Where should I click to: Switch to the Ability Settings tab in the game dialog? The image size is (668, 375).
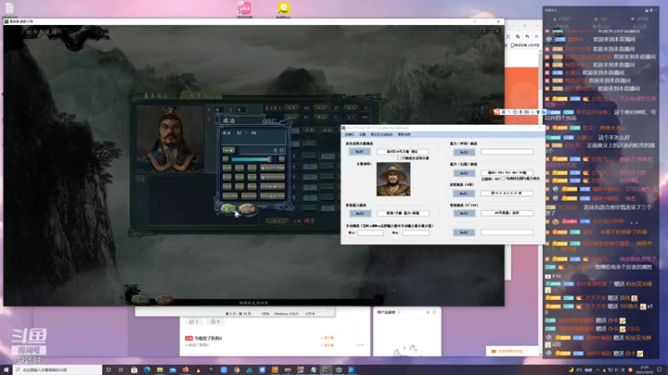click(201, 96)
